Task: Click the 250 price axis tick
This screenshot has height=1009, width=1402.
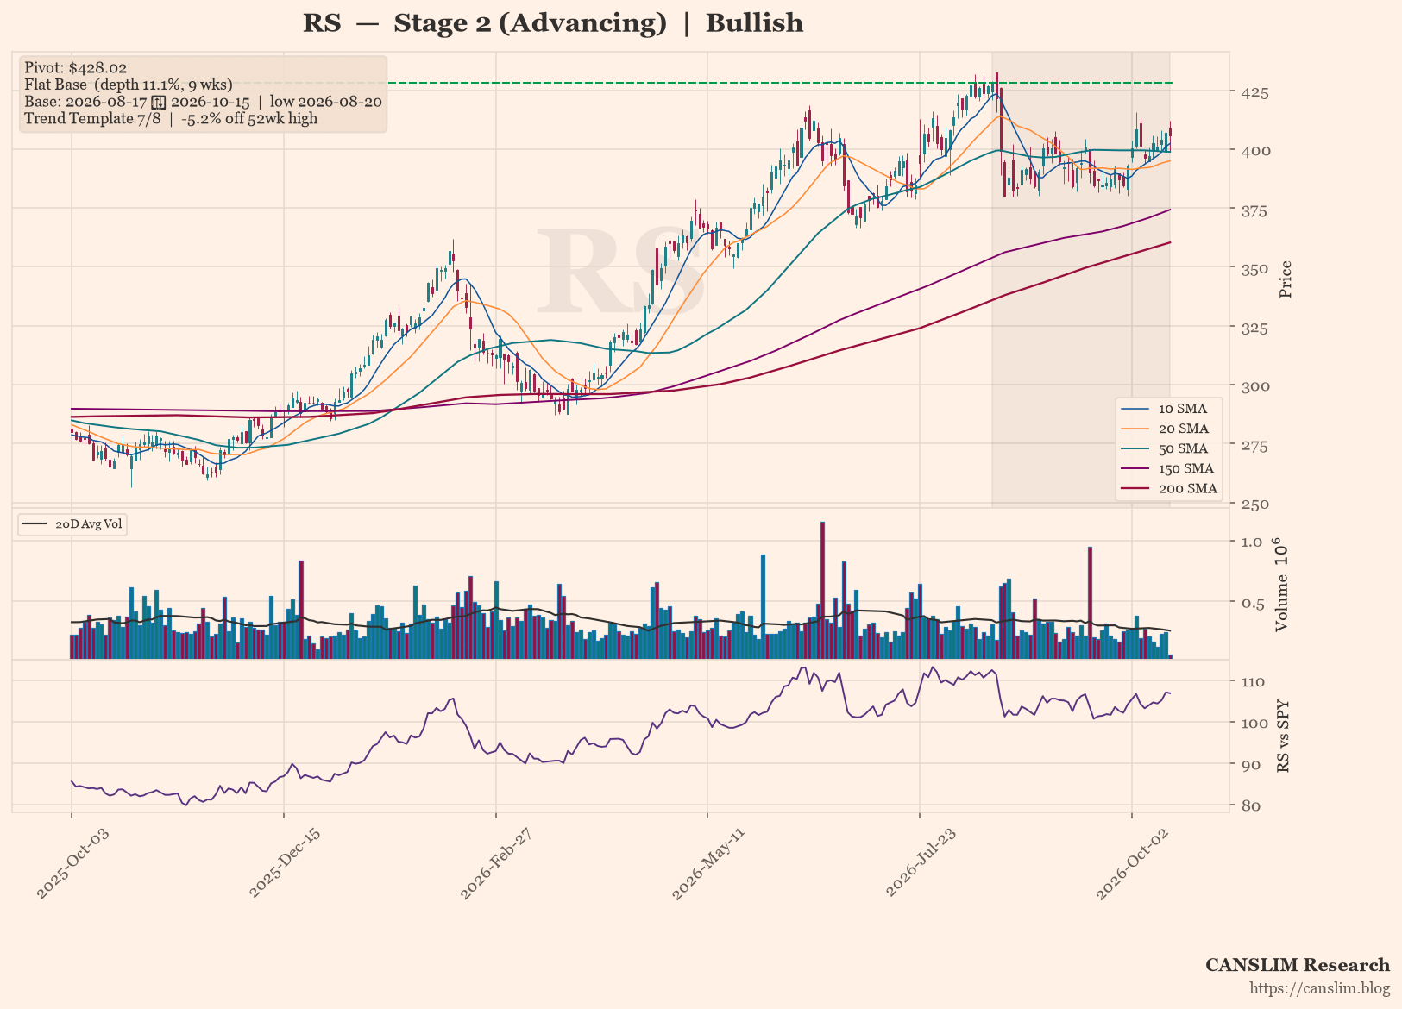Action: 1254,504
